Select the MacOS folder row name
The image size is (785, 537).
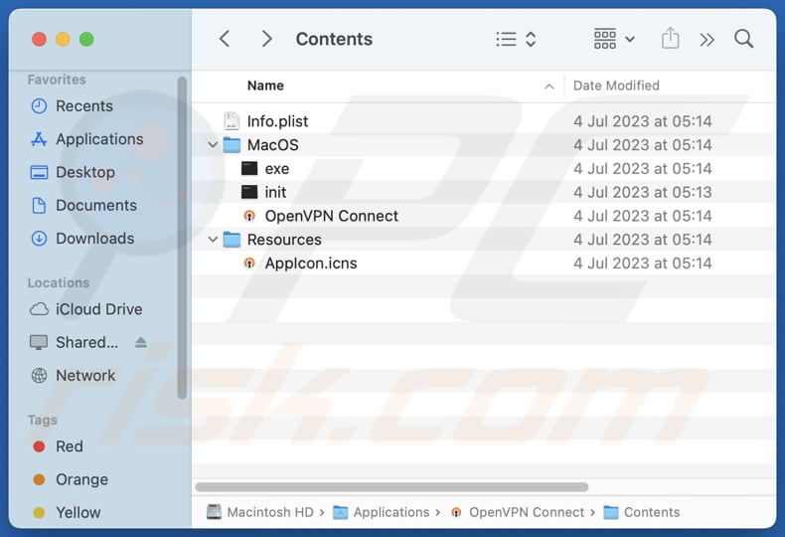273,145
